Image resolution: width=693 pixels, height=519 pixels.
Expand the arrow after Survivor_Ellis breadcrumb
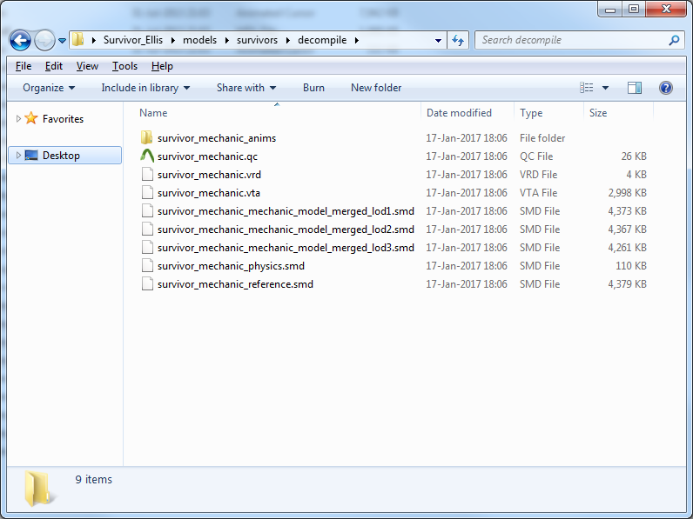tap(172, 40)
